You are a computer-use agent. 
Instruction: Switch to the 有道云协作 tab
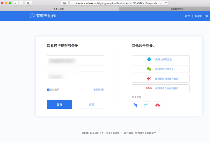coord(60,9)
